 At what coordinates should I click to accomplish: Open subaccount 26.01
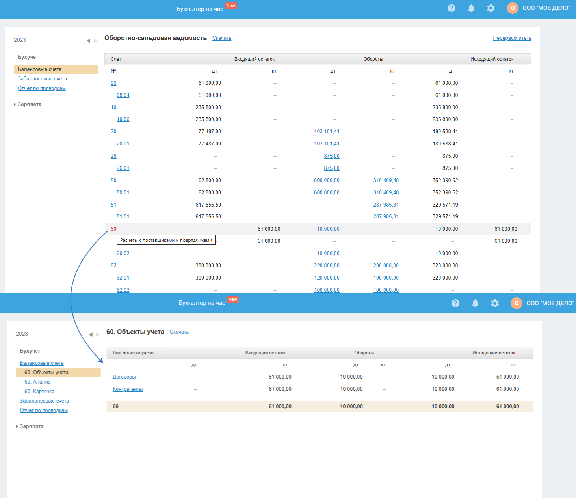coord(123,168)
